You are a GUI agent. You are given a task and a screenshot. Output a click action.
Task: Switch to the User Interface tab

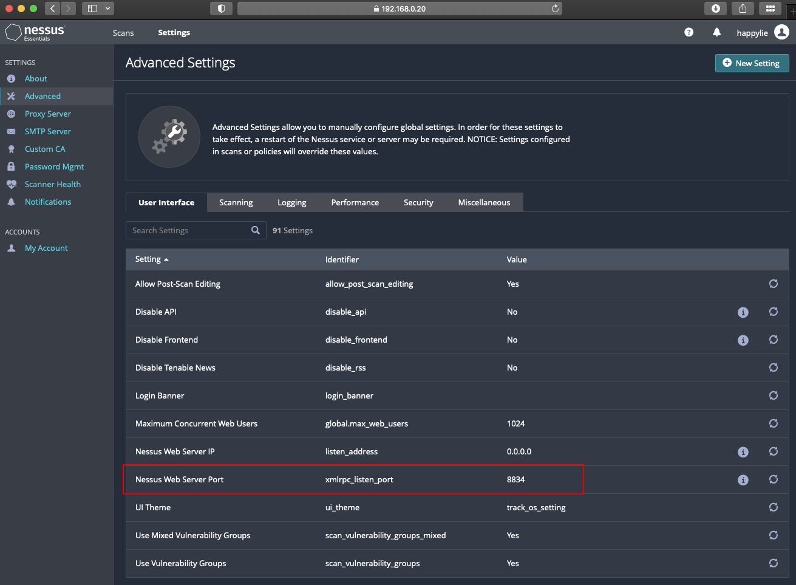[x=166, y=202]
